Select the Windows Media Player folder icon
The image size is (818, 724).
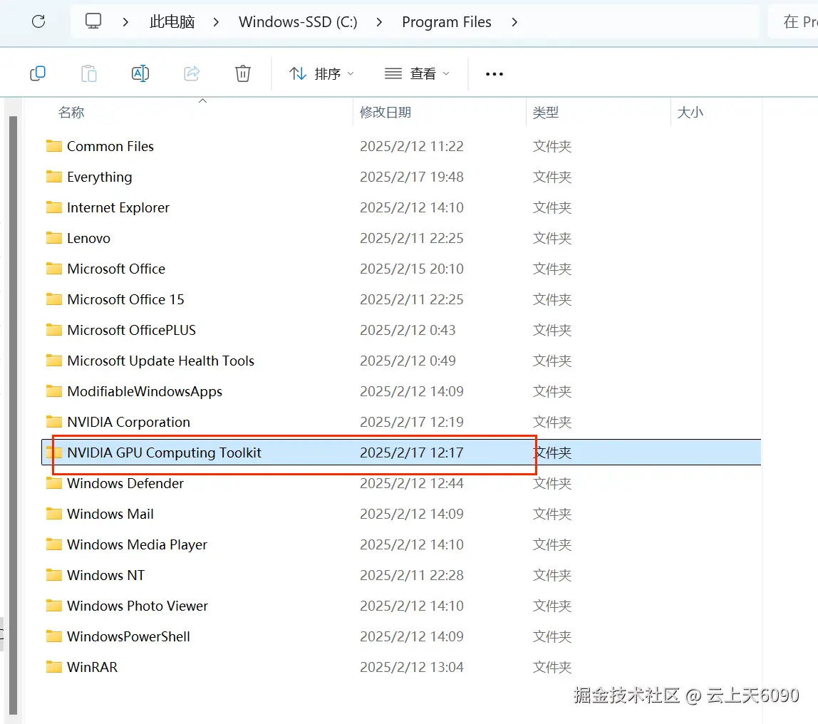tap(53, 544)
